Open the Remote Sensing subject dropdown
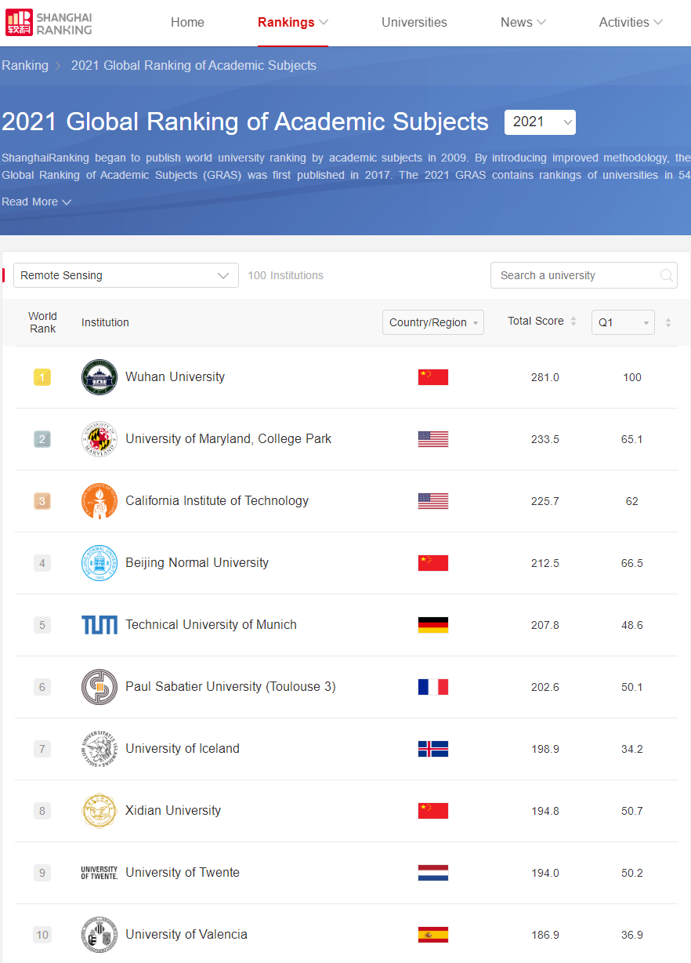 pyautogui.click(x=126, y=275)
